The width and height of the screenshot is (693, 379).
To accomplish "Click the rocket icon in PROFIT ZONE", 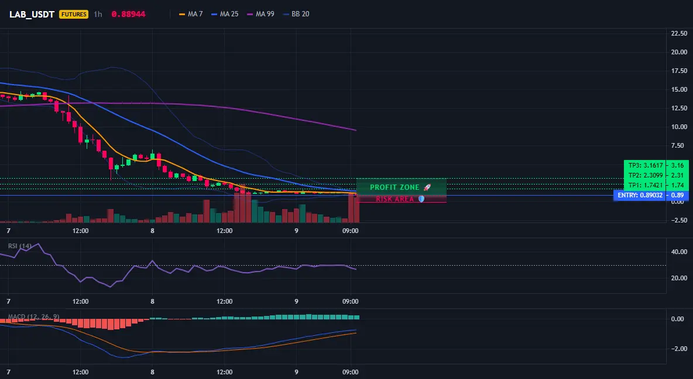I will pyautogui.click(x=427, y=187).
